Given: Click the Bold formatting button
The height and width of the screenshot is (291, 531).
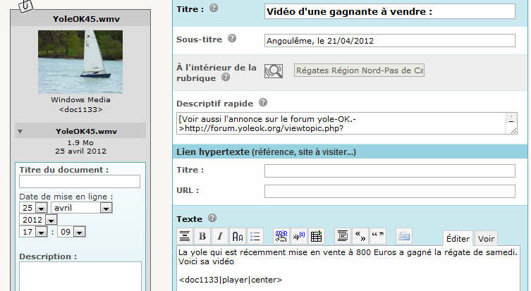Looking at the screenshot, I should 202,236.
